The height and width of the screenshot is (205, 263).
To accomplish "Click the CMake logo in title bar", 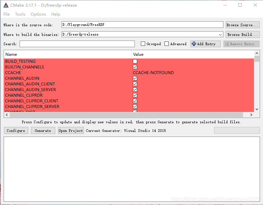I will tap(6, 5).
